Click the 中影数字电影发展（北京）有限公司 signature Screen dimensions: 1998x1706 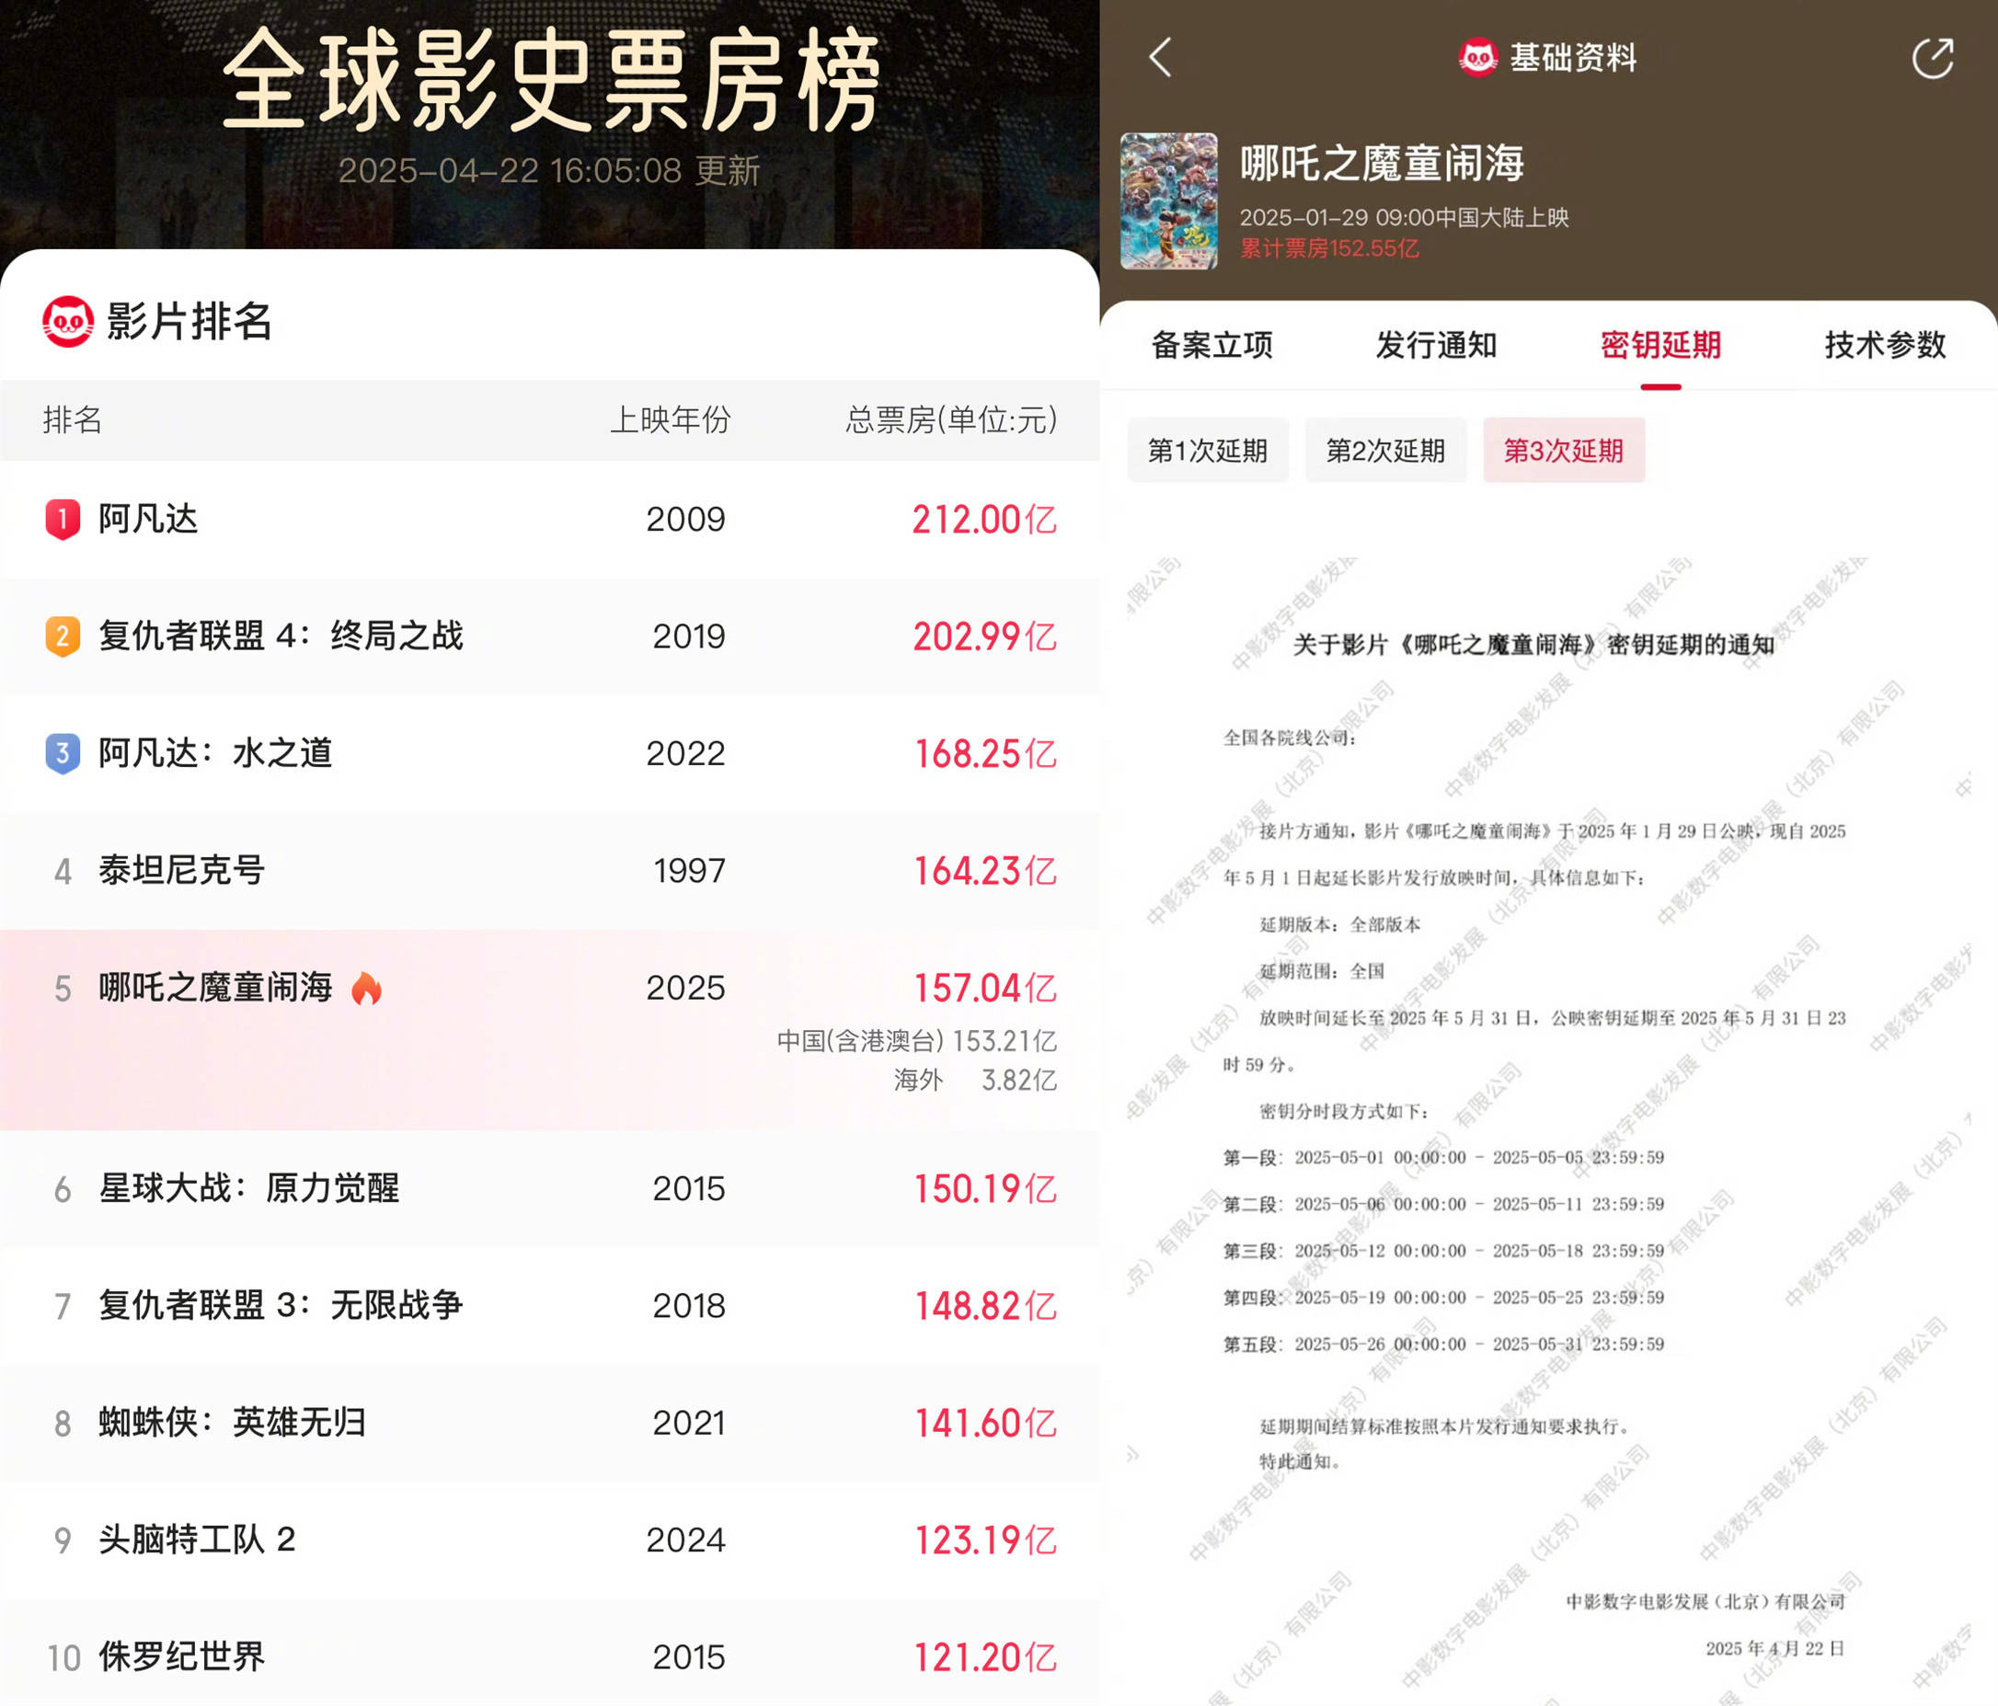coord(1705,1602)
